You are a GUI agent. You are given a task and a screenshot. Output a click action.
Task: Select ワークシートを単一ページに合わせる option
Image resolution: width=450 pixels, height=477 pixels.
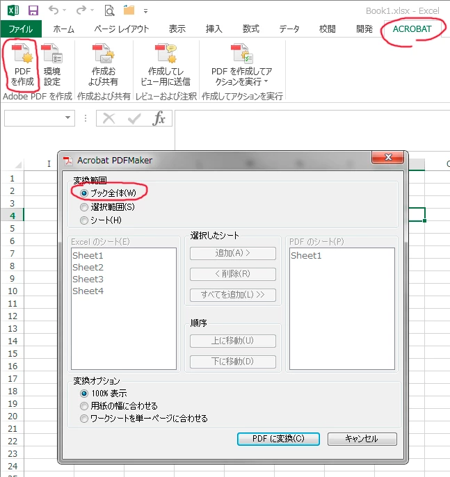(84, 419)
